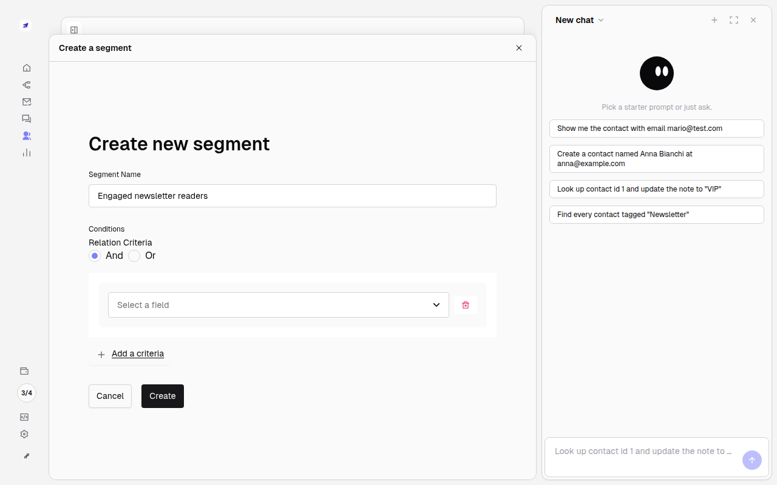Choose the 'Look up contact id 1' starter prompt
Viewport: 777px width, 485px height.
coord(657,189)
